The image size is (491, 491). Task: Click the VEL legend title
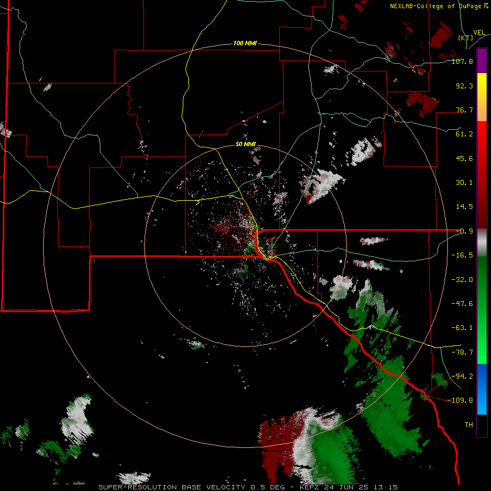[x=479, y=33]
